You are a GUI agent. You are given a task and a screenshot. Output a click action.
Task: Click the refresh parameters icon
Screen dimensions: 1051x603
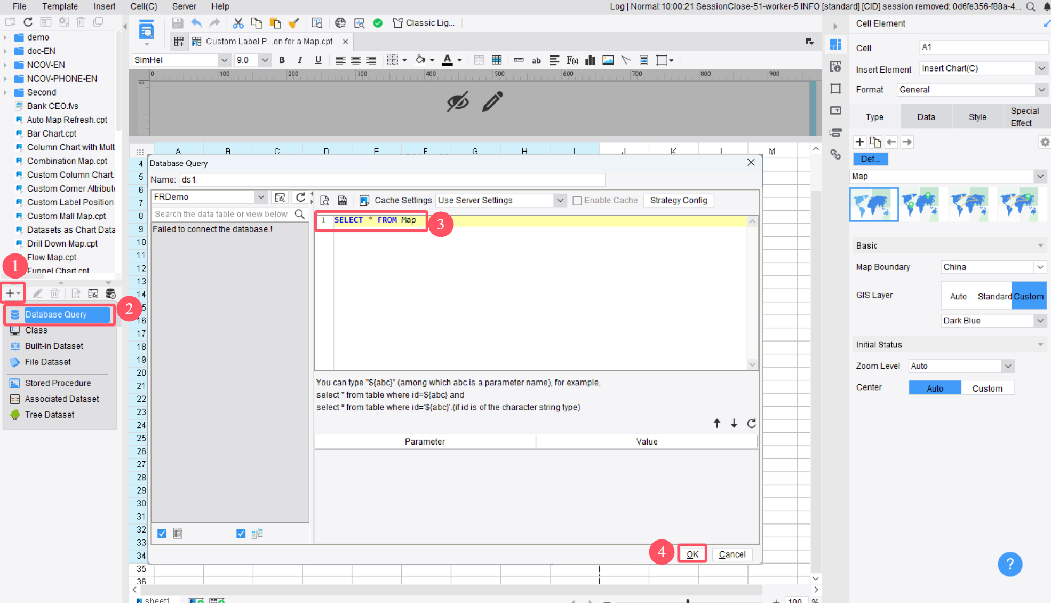click(x=751, y=423)
